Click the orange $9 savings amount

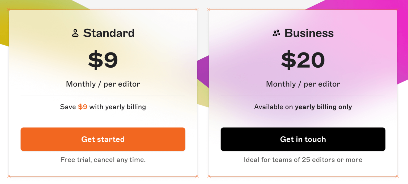pos(83,107)
